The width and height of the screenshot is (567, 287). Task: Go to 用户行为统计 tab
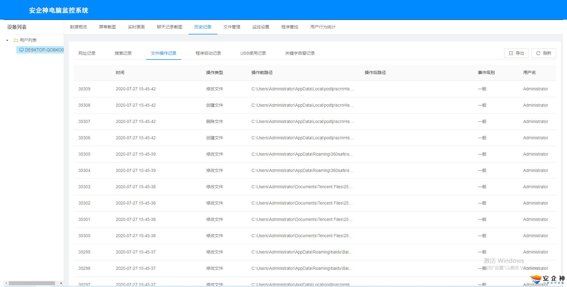323,27
